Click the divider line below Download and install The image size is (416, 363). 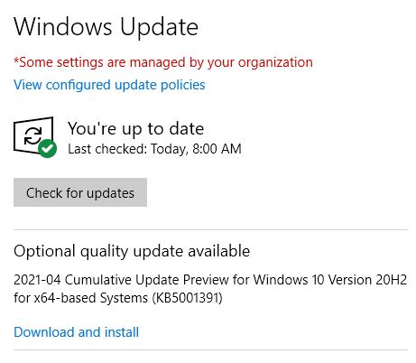[210, 349]
